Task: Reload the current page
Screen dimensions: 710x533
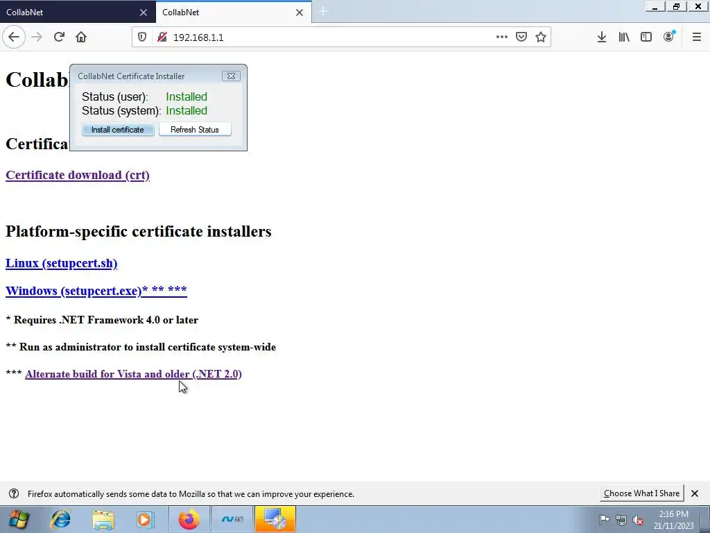Action: tap(59, 37)
